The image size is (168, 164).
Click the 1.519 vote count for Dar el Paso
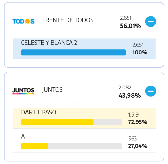(x=133, y=115)
